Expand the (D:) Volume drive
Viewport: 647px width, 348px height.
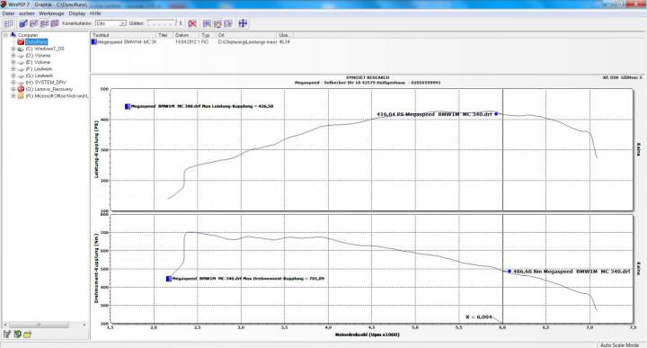click(13, 56)
